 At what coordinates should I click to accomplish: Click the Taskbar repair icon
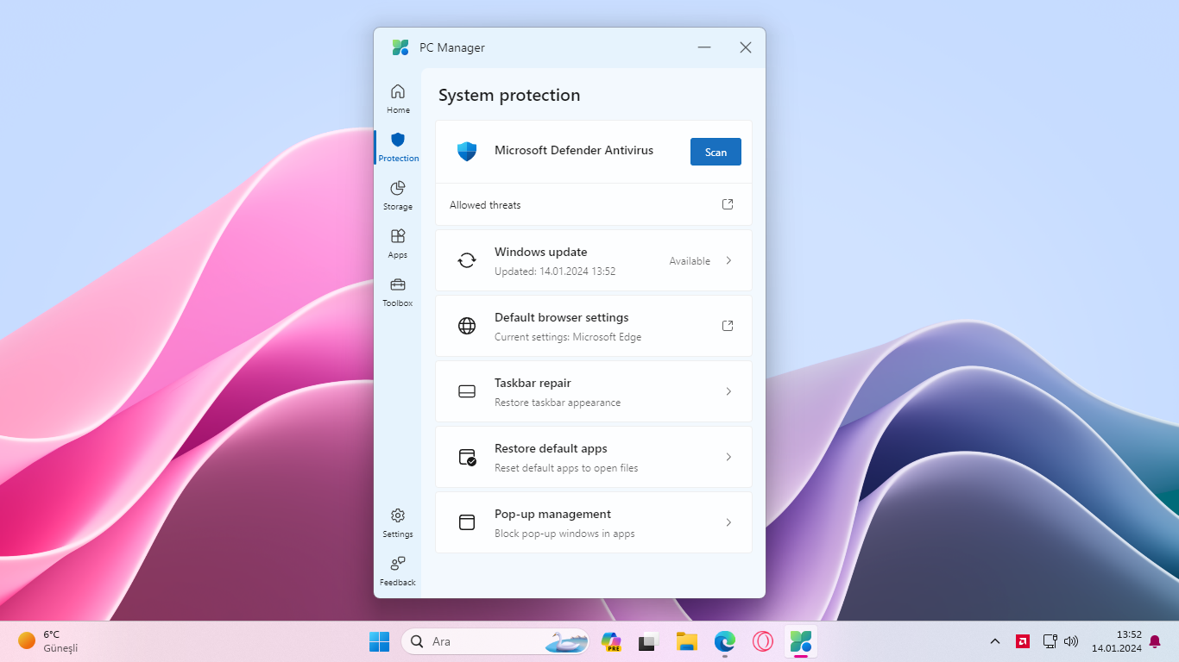tap(467, 391)
